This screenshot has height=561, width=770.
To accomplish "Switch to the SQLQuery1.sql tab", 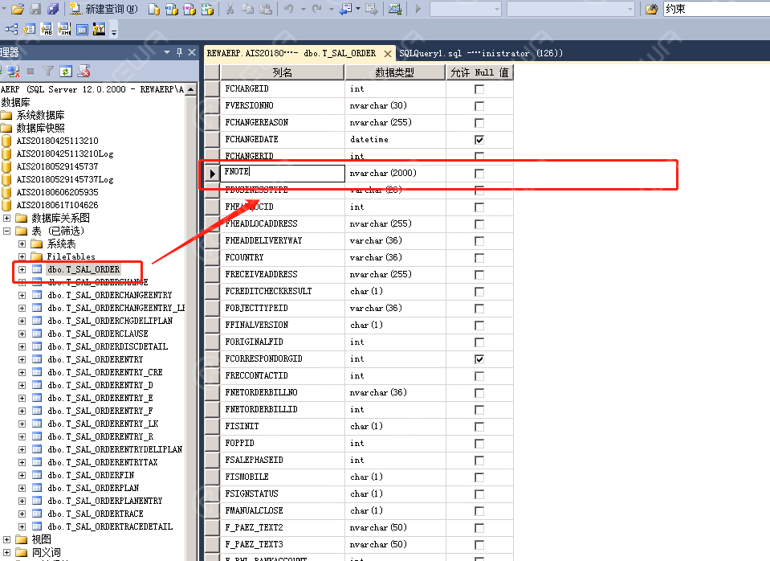I will click(x=480, y=53).
